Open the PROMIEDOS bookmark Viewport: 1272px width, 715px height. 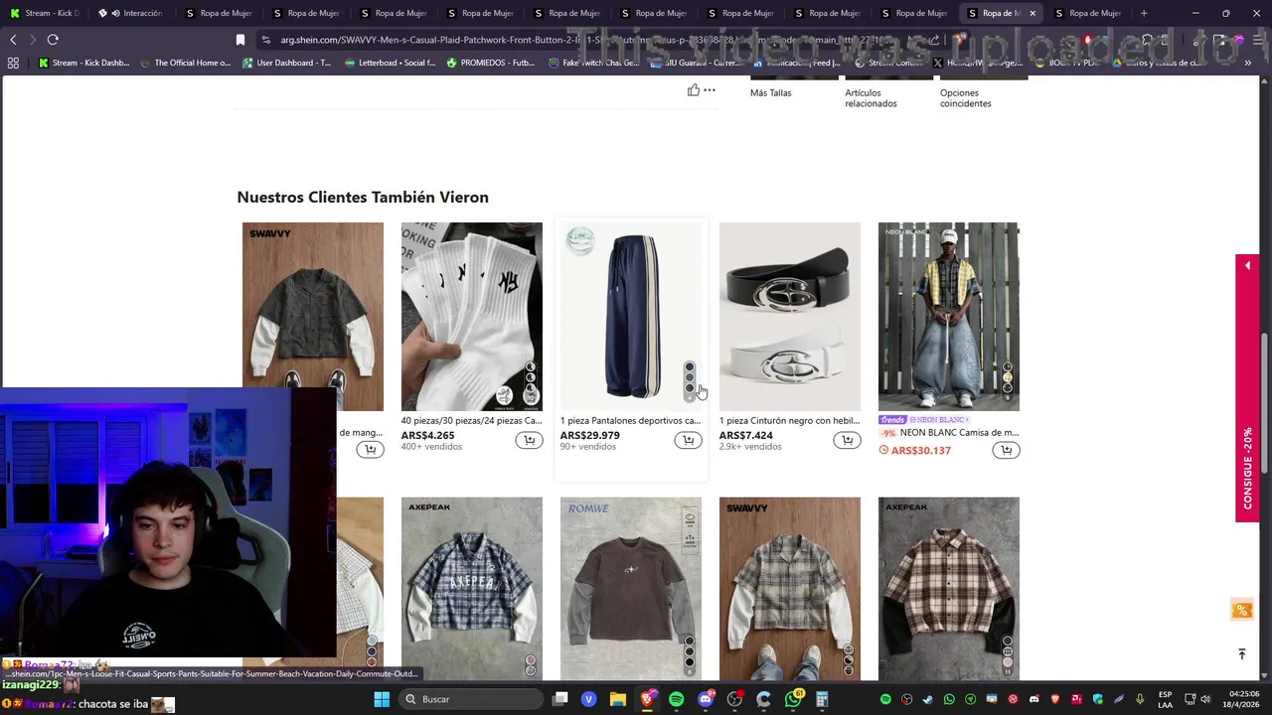(x=491, y=63)
